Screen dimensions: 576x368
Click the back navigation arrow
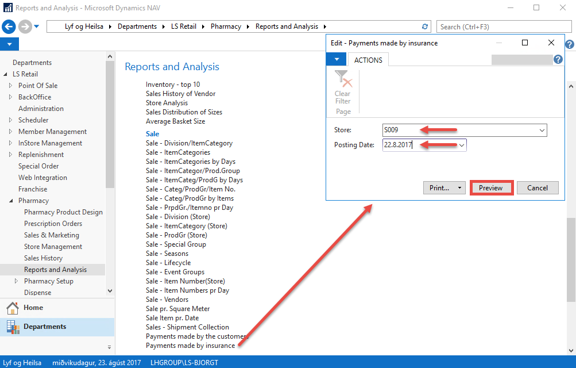coord(9,26)
